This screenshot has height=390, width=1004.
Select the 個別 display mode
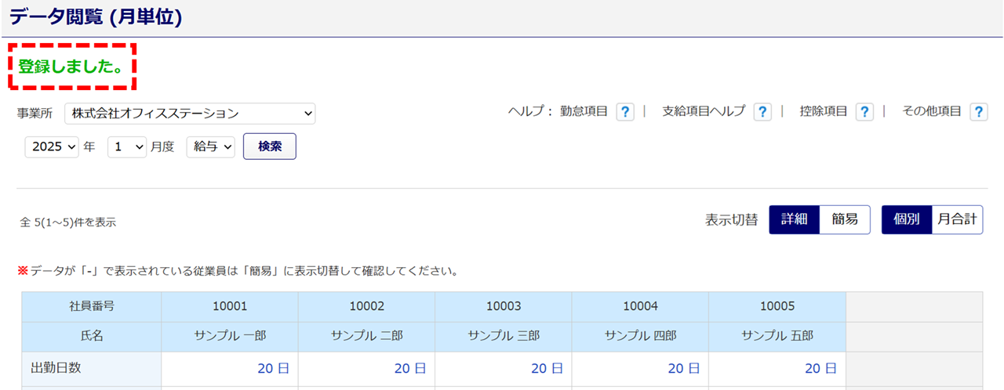(x=906, y=220)
